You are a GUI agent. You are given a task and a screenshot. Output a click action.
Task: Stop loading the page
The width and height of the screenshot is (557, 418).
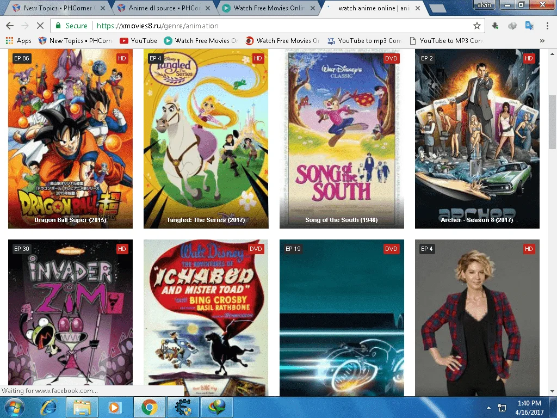40,26
